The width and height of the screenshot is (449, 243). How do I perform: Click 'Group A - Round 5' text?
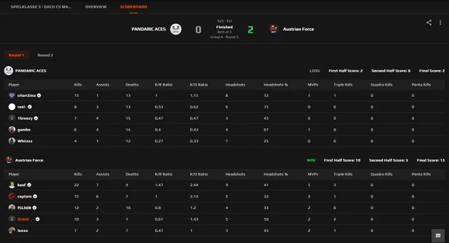224,37
